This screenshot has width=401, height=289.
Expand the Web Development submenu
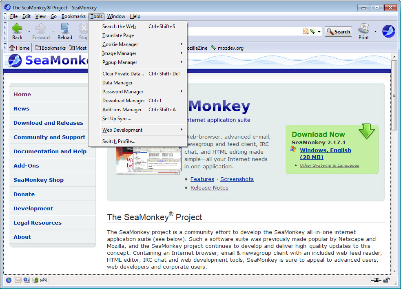pyautogui.click(x=137, y=130)
